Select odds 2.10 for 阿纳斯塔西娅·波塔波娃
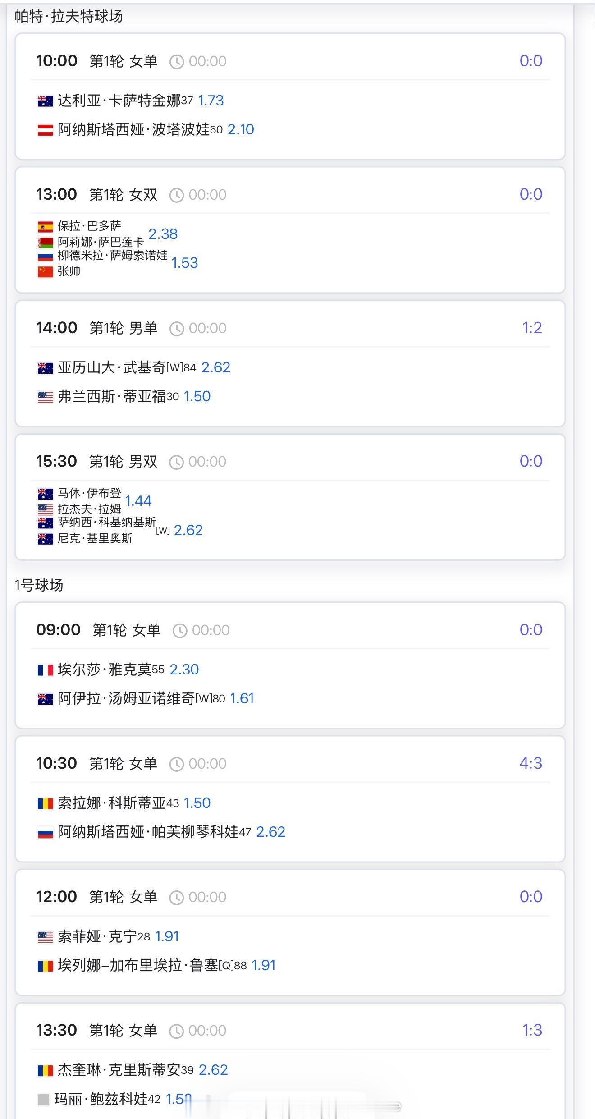Viewport: 595px width, 1119px height. (241, 130)
